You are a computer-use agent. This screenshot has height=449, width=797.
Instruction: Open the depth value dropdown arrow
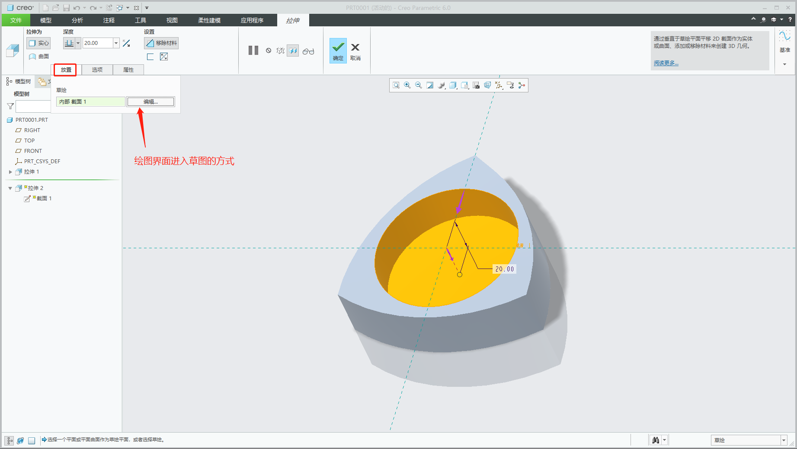pyautogui.click(x=116, y=43)
